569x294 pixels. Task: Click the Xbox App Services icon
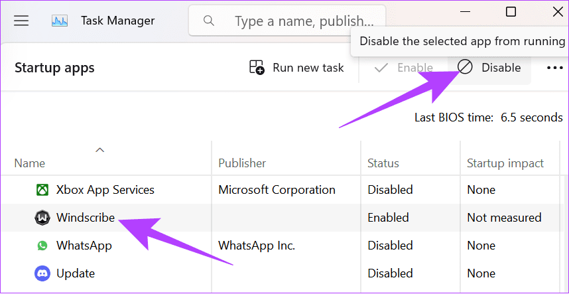42,190
